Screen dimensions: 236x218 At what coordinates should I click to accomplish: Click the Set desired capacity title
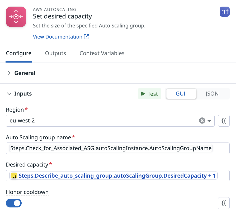pyautogui.click(x=62, y=16)
